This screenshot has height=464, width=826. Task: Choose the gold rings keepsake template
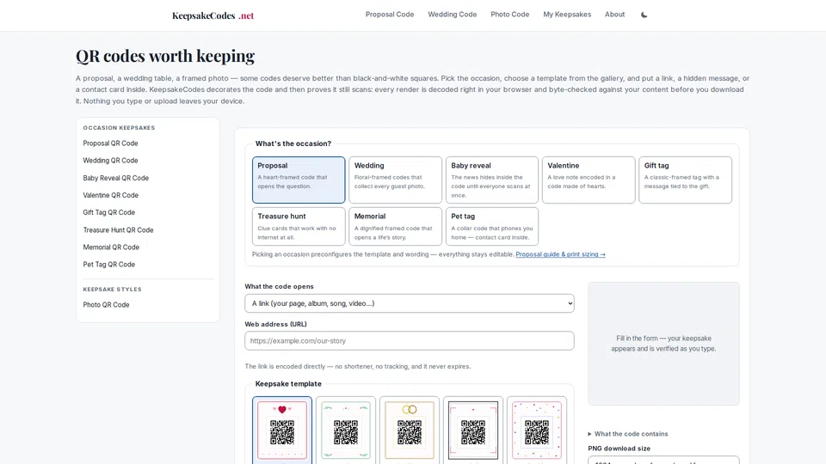pos(410,430)
